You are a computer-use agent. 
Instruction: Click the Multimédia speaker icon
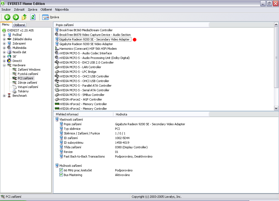tap(9, 48)
